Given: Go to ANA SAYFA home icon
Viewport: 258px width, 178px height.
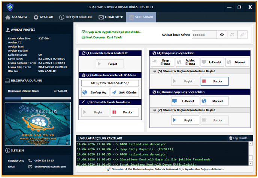Looking at the screenshot, I should 16,17.
